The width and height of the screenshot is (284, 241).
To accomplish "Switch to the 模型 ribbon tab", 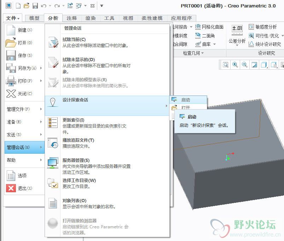I will click(34, 18).
